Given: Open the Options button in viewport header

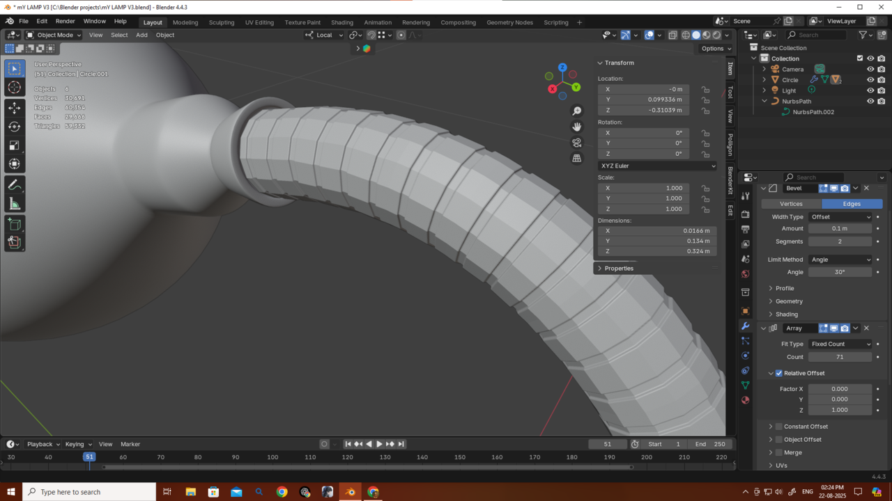Looking at the screenshot, I should 716,49.
